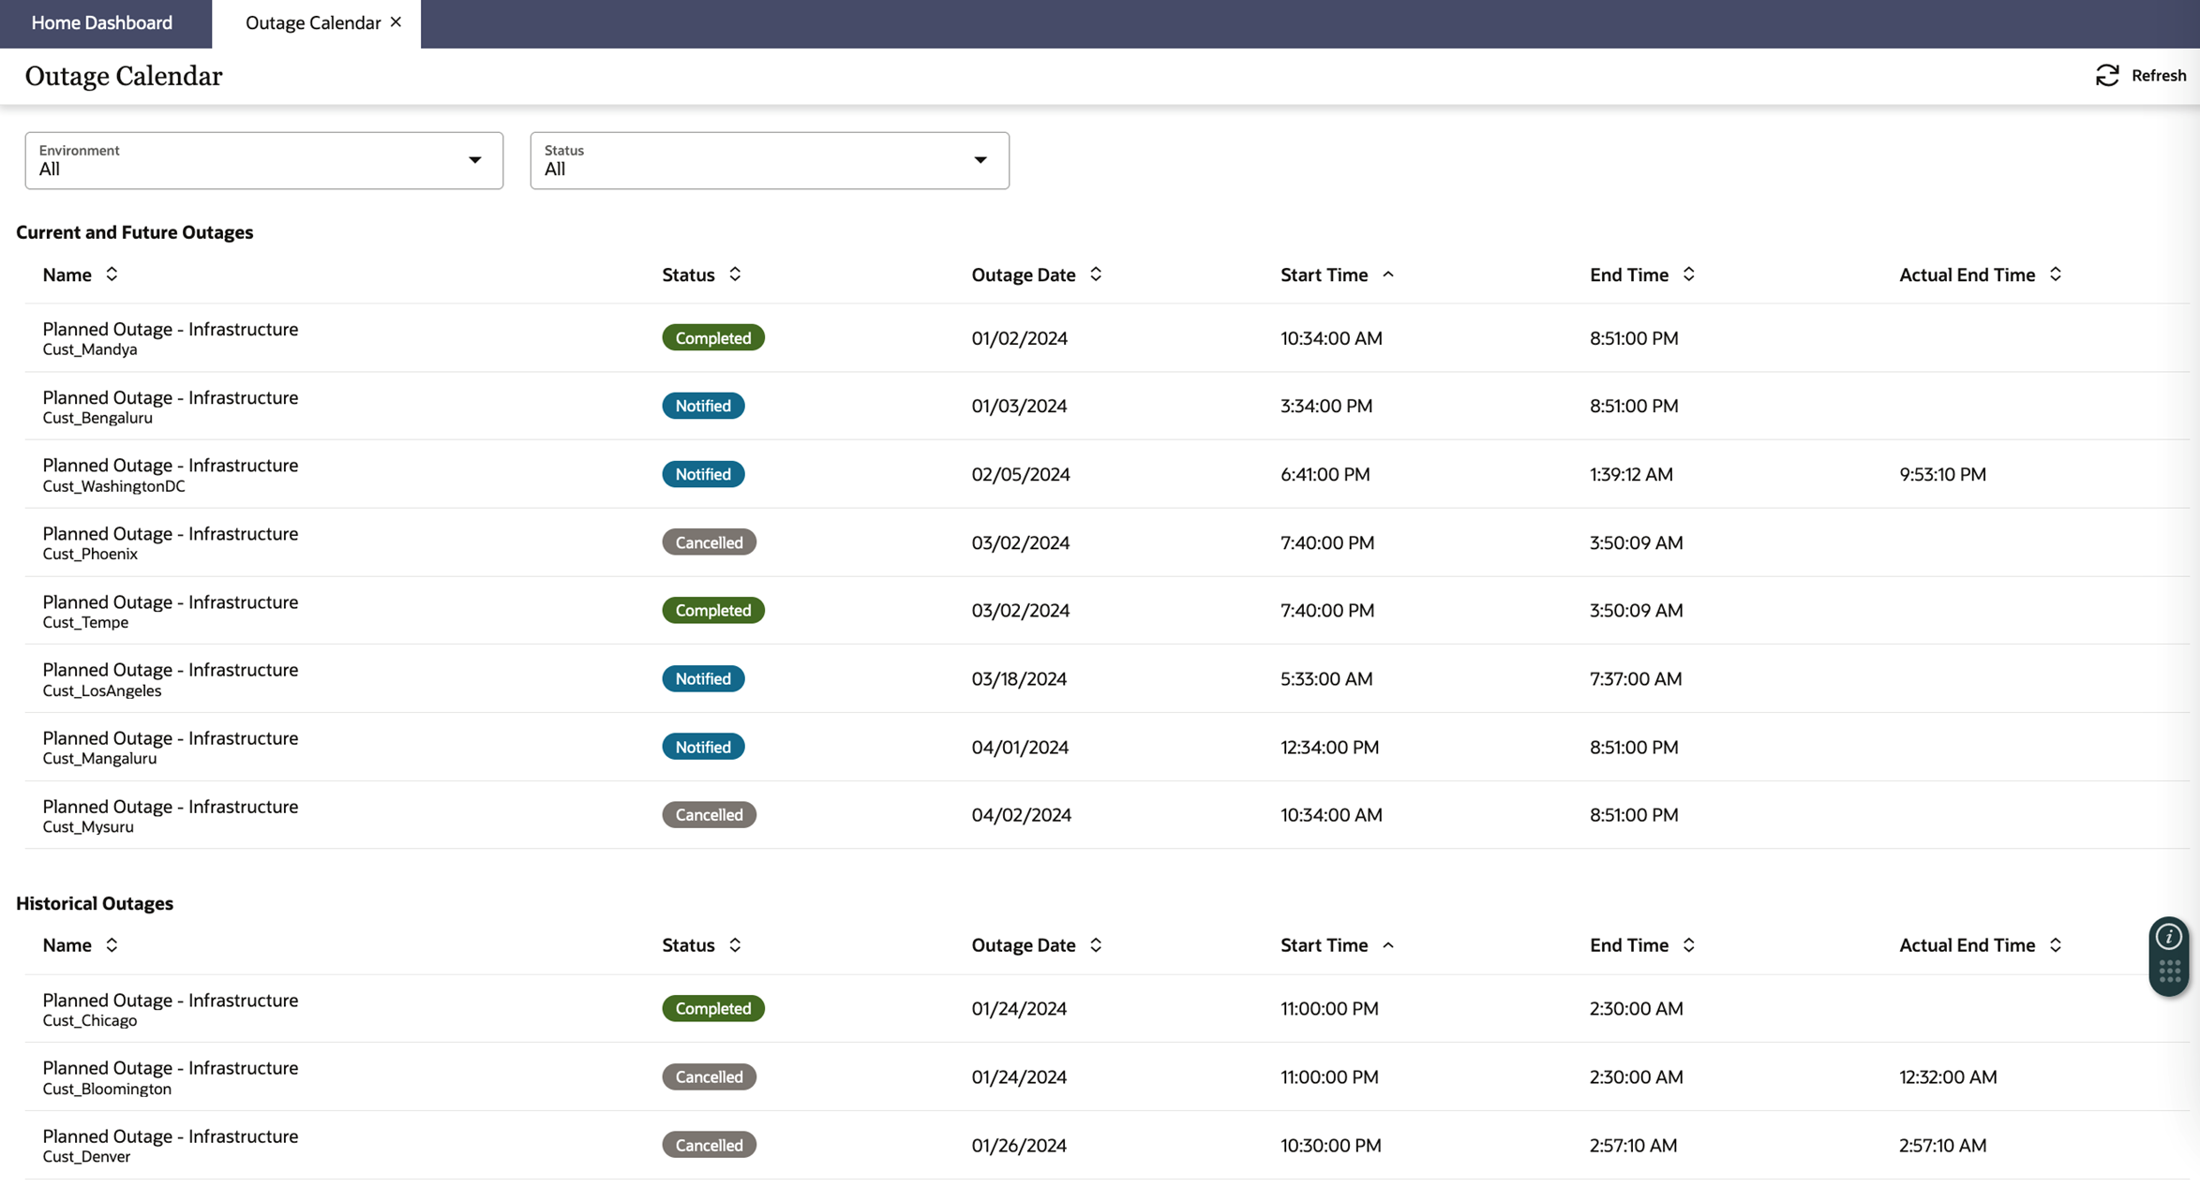Click the Cancelled badge for Cust_Phoenix
Screen dimensions: 2200x1187
[x=709, y=542]
